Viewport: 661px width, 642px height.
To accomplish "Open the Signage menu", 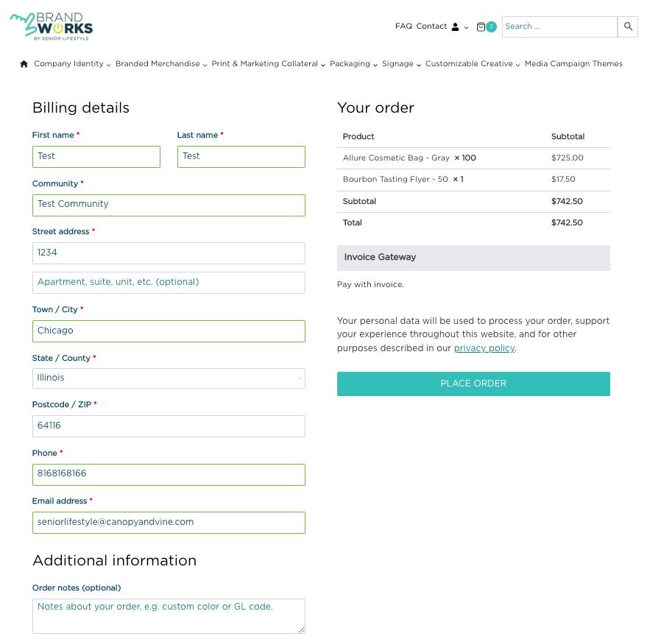I will (x=401, y=63).
